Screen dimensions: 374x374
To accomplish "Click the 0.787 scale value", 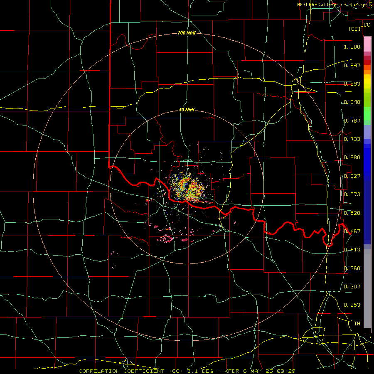I will [352, 121].
